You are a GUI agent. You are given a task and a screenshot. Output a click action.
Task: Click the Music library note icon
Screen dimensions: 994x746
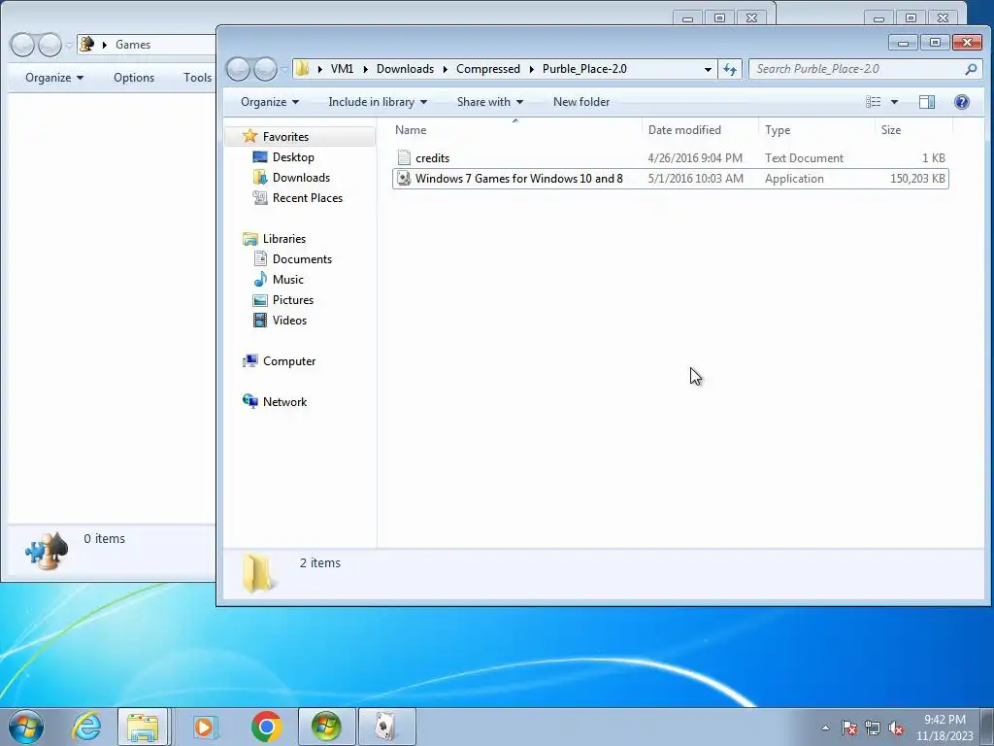coord(260,280)
